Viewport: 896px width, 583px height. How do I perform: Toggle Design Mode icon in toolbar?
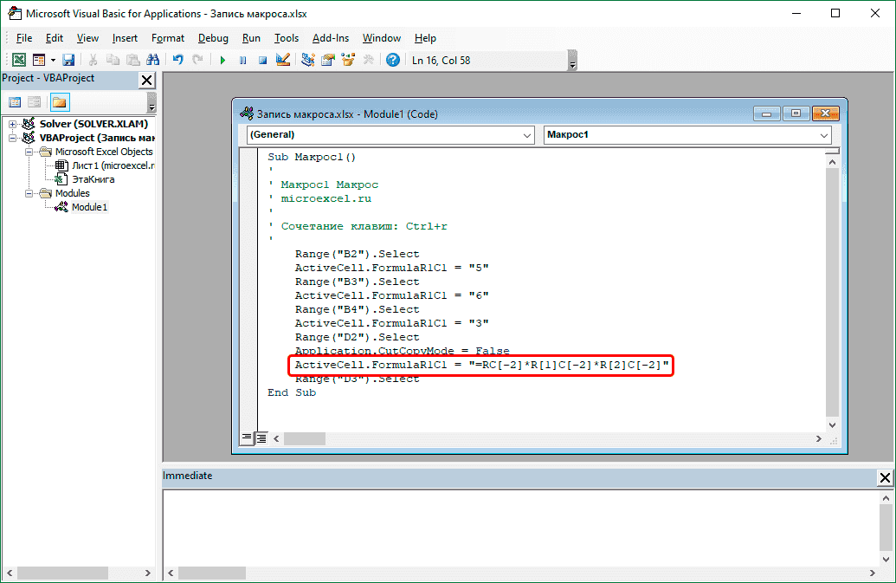282,60
